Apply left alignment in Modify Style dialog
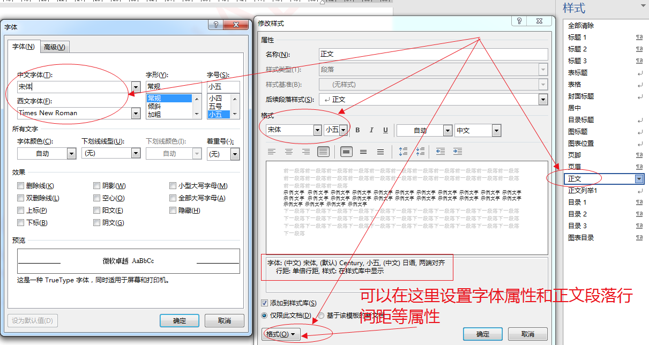The width and height of the screenshot is (649, 345). [x=272, y=152]
